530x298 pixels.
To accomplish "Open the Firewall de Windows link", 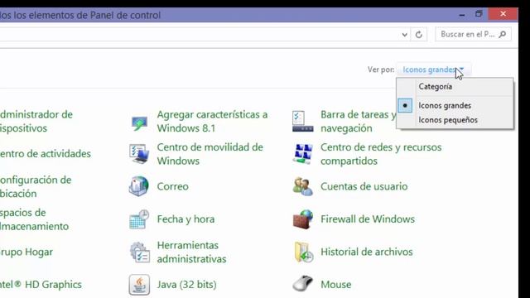I will pos(368,219).
